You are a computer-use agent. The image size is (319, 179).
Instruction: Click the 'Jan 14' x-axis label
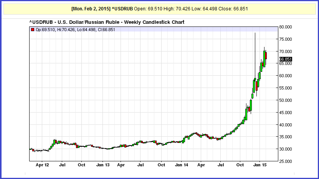click(182, 165)
